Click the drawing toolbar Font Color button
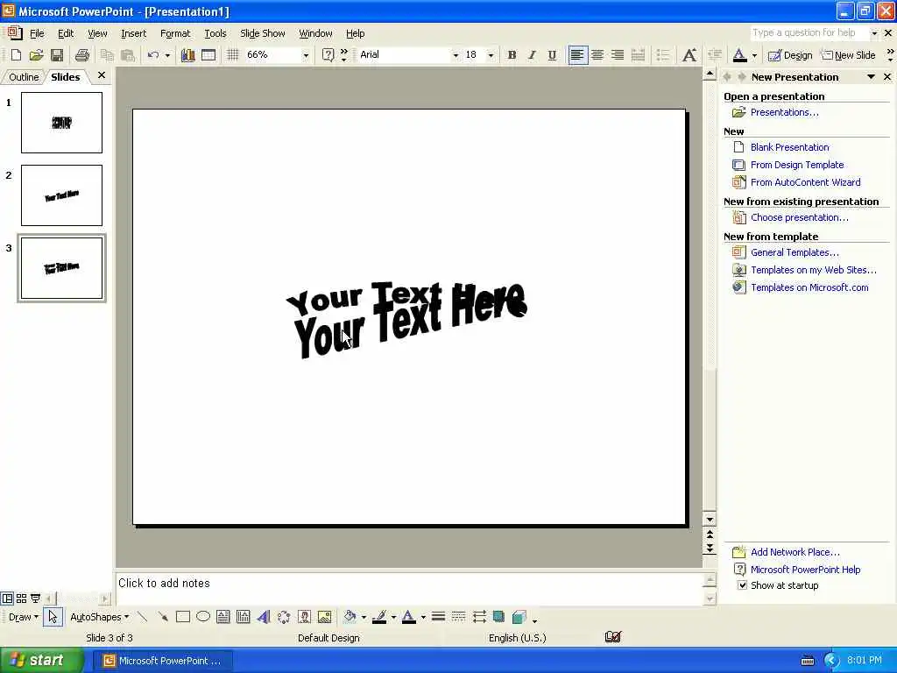This screenshot has width=897, height=673. [x=409, y=617]
